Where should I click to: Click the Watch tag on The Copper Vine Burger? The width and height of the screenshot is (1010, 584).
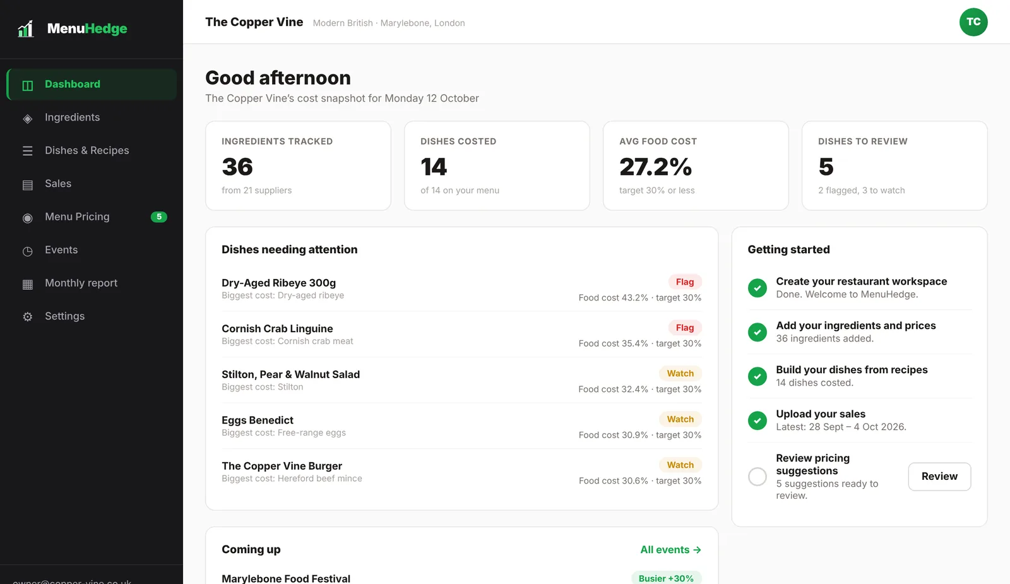tap(680, 465)
